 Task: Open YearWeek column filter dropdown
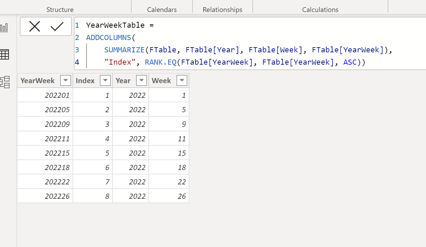65,80
